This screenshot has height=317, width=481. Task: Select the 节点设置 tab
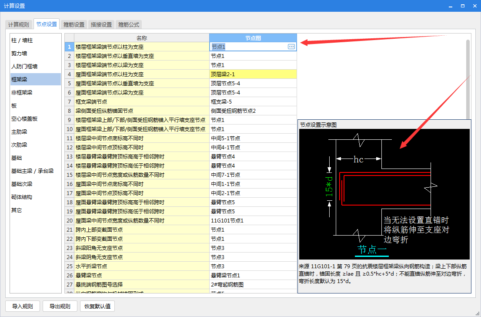pos(47,24)
